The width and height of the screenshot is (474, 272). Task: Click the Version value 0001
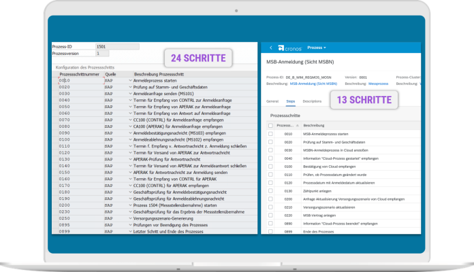tap(363, 78)
